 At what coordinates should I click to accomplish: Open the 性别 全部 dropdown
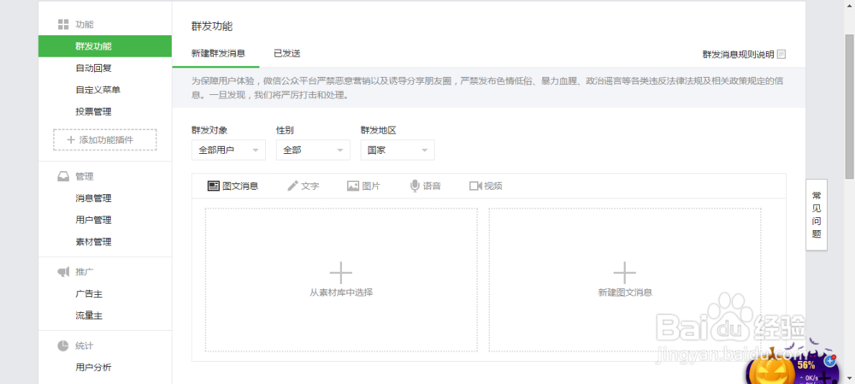[x=313, y=150]
